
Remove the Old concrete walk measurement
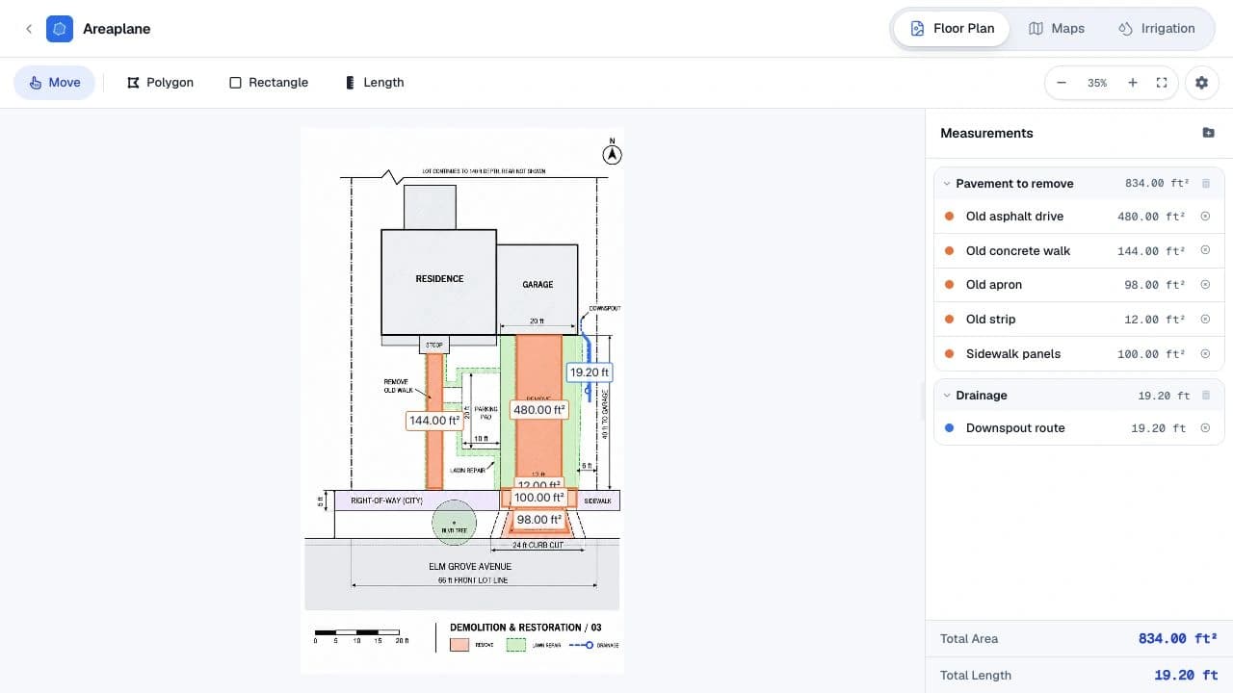pyautogui.click(x=1205, y=251)
